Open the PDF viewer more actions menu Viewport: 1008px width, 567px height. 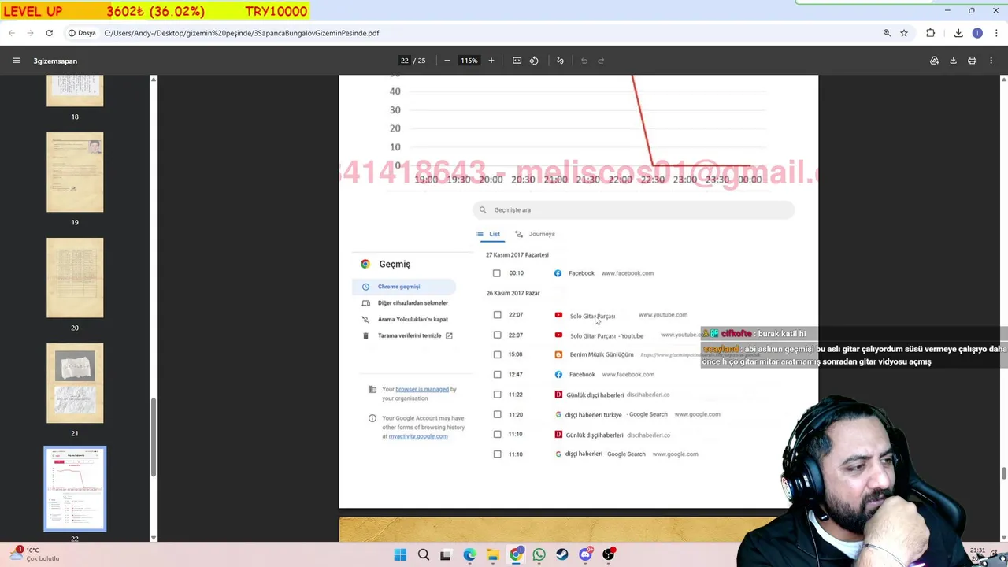[991, 61]
